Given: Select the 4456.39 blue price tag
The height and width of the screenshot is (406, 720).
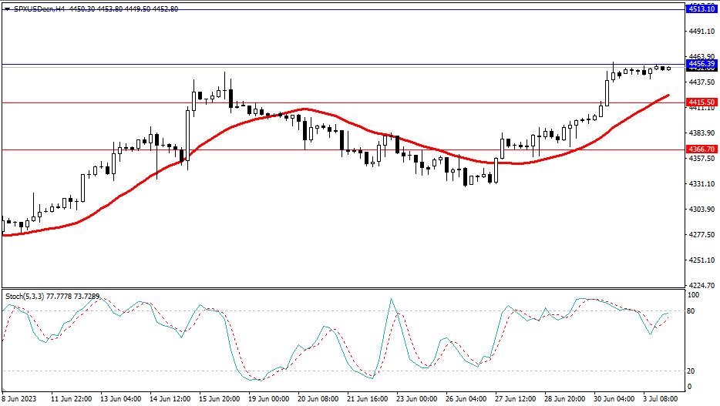Looking at the screenshot, I should click(x=701, y=63).
